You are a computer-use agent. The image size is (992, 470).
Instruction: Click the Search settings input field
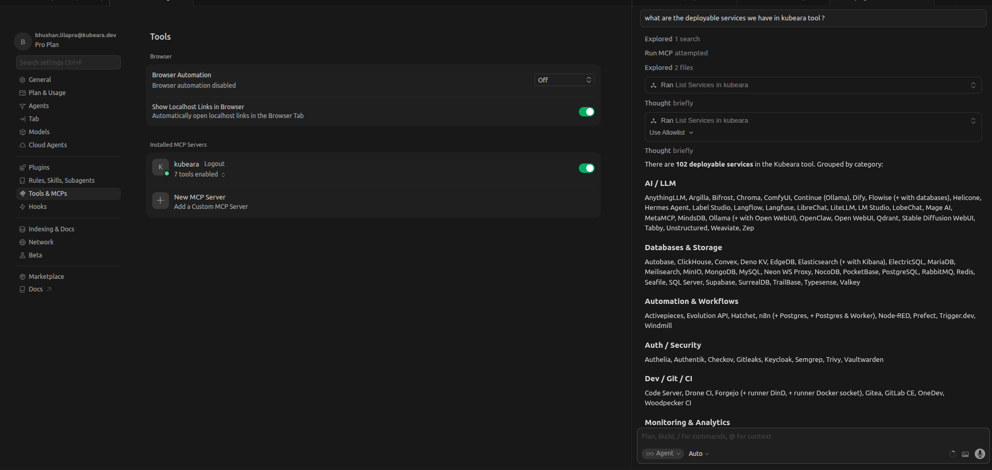(x=69, y=62)
